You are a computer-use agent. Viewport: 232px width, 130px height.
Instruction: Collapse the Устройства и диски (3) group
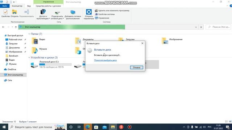coord(29,57)
